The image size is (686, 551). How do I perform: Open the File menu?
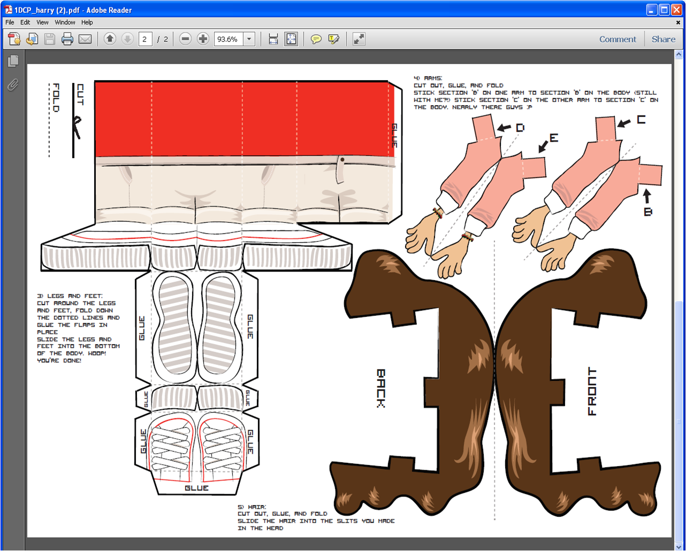[x=10, y=22]
